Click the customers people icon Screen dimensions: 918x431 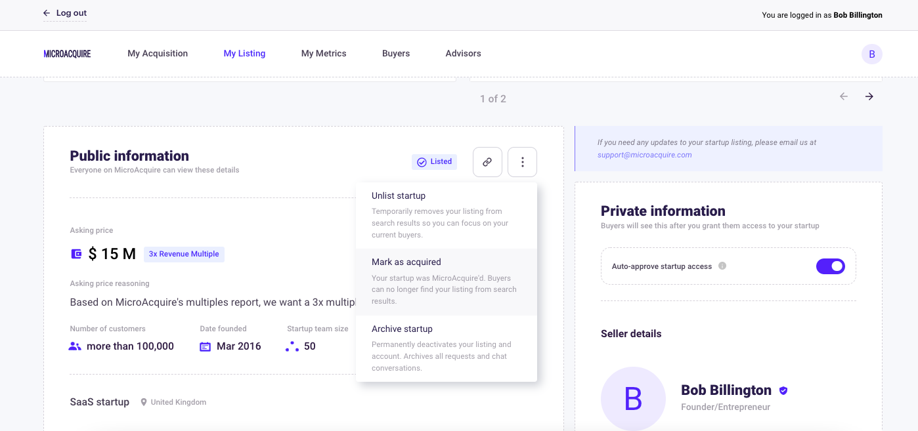tap(75, 346)
